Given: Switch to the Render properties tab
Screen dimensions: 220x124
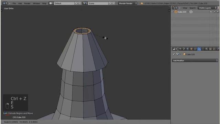Looking at the screenshot, I should coord(180,49).
